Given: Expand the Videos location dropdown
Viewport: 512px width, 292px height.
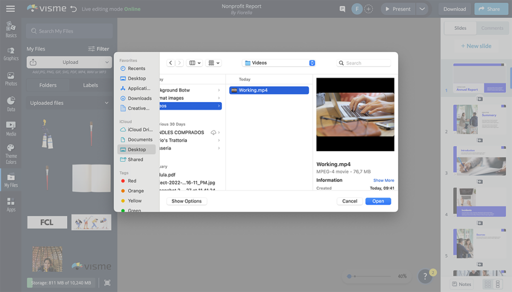Looking at the screenshot, I should (278, 62).
